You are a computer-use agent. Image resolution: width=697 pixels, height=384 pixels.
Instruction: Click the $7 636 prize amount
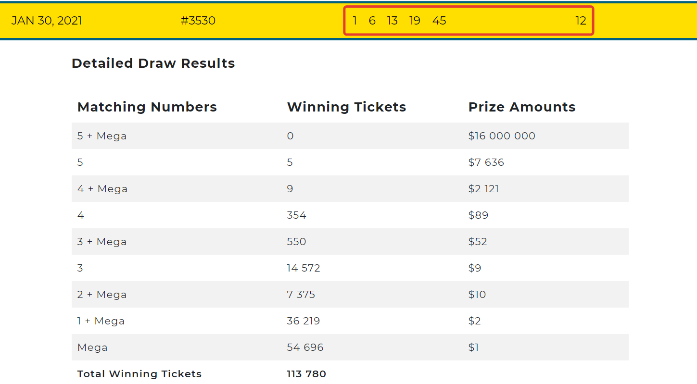click(x=486, y=162)
